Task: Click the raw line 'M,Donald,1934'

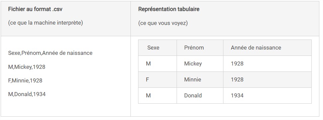Action: [27, 94]
